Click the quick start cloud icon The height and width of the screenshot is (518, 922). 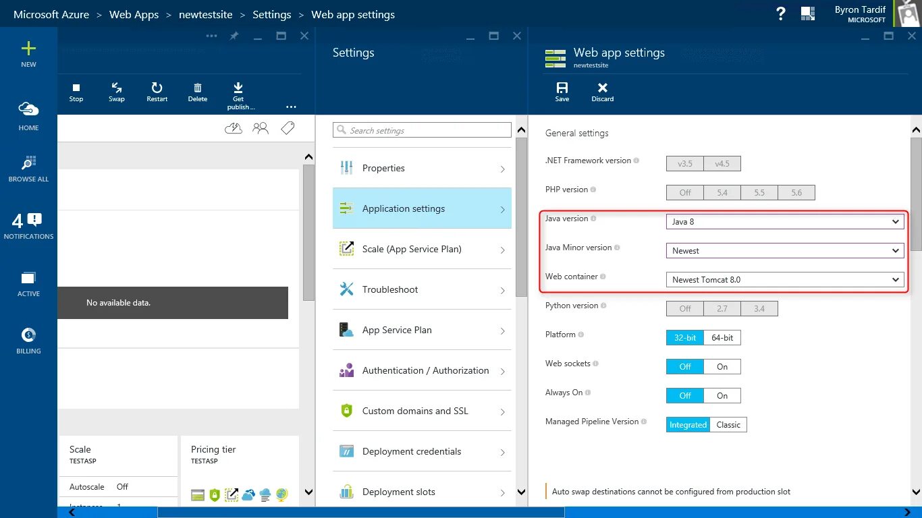pos(234,128)
